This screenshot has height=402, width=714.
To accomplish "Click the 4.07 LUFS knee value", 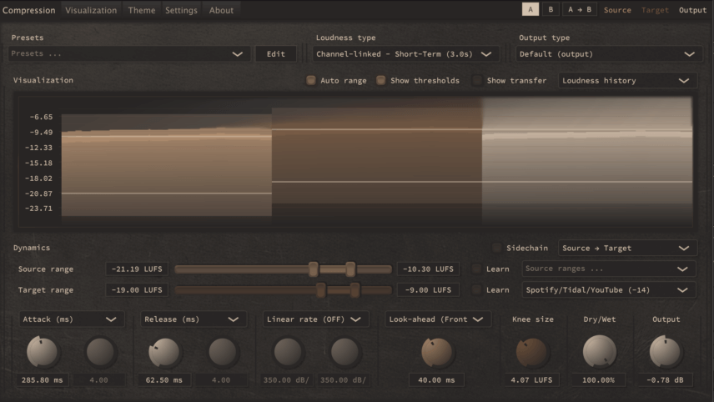I will pos(531,379).
